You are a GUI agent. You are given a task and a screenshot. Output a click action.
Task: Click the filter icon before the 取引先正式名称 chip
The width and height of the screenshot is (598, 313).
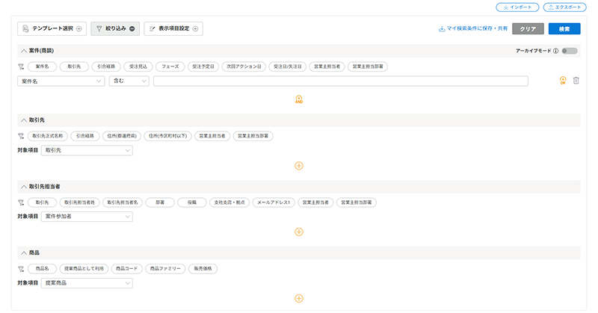click(x=21, y=136)
